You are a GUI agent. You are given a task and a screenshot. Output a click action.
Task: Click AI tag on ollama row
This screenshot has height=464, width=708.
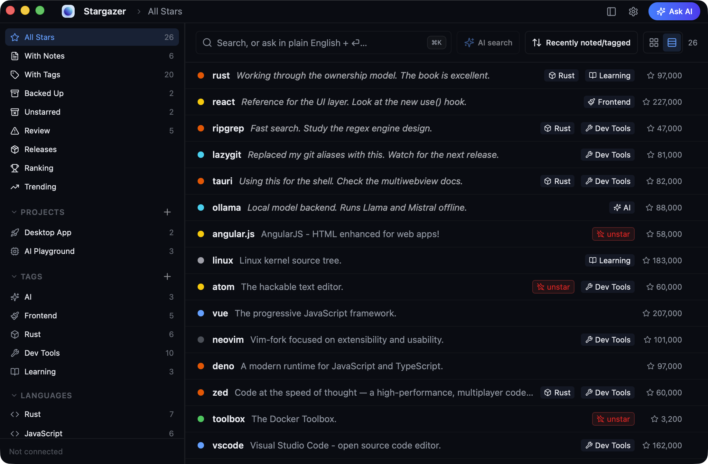coord(622,208)
